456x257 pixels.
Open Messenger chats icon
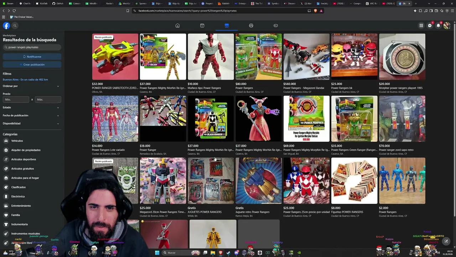pos(430,25)
